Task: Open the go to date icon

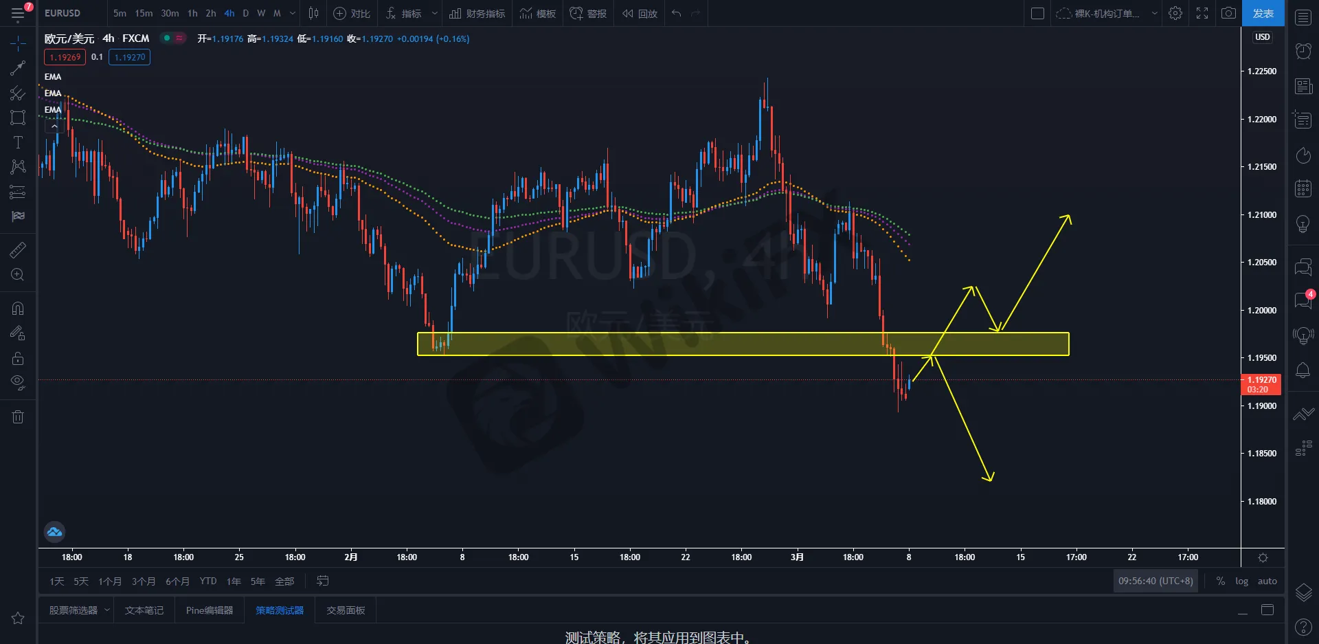Action: pos(322,581)
